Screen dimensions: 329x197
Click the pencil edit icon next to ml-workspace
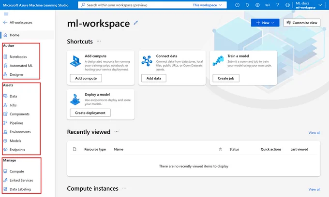pyautogui.click(x=136, y=23)
